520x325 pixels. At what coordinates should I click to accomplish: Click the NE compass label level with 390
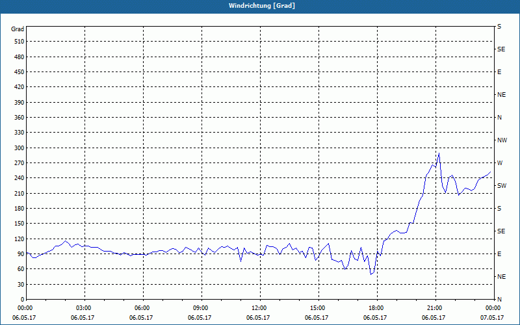click(x=502, y=95)
